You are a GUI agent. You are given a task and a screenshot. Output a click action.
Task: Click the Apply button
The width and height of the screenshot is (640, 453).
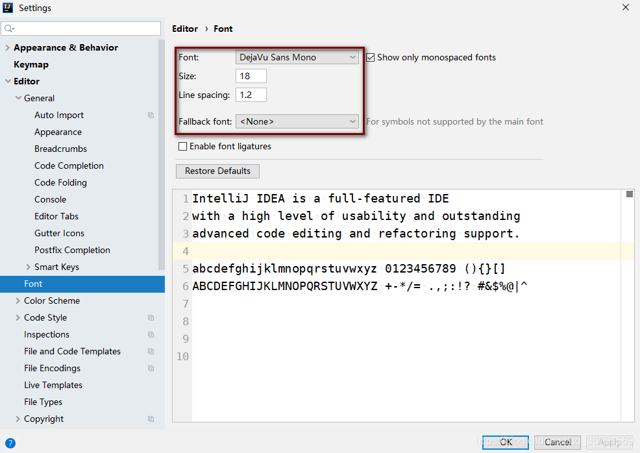[609, 443]
